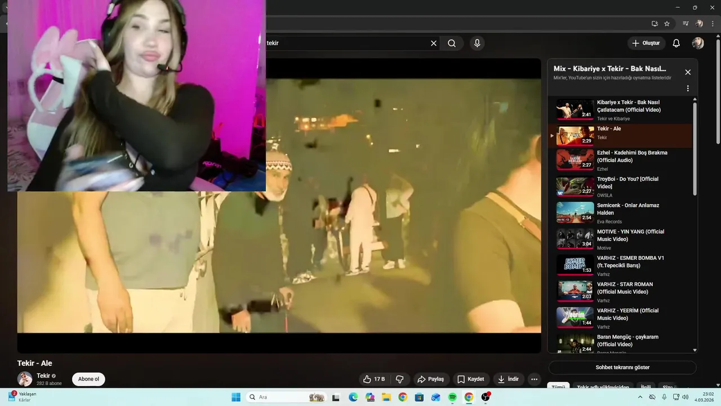Expand hidden system tray icons chevron
The width and height of the screenshot is (721, 406).
(640, 397)
